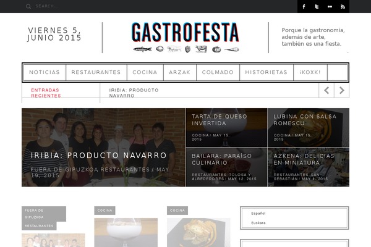The width and height of the screenshot is (371, 247).
Task: Open the glass dessert post thumbnail
Action: (x=126, y=232)
